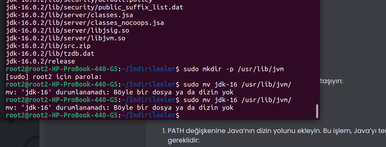
Task: Click the 'jdk-16.0.2/lib/server/classes.jsa' line
Action: click(70, 15)
